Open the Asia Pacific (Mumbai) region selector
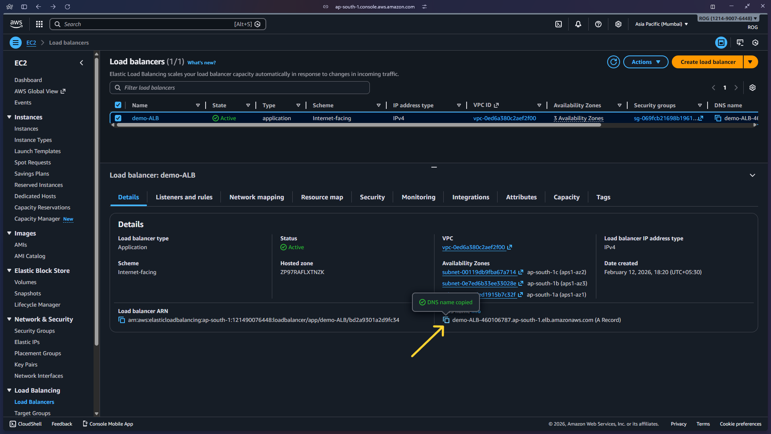Screen dimensions: 771x434 tap(661, 24)
